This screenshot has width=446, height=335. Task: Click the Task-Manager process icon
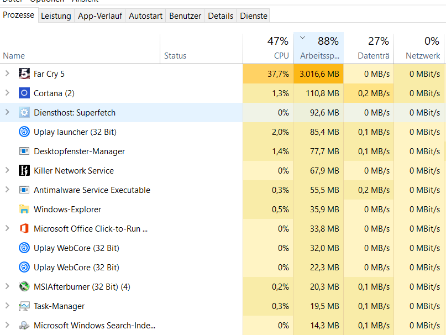pos(24,306)
